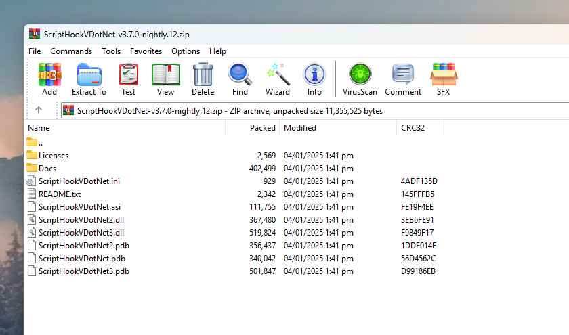The height and width of the screenshot is (335, 569).
Task: Select ScriptHookVDotNet2.pdb file icon
Action: [32, 246]
